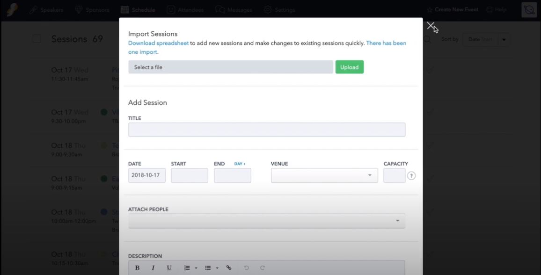Image resolution: width=541 pixels, height=275 pixels.
Task: Open the Messages menu in the top bar
Action: (234, 10)
